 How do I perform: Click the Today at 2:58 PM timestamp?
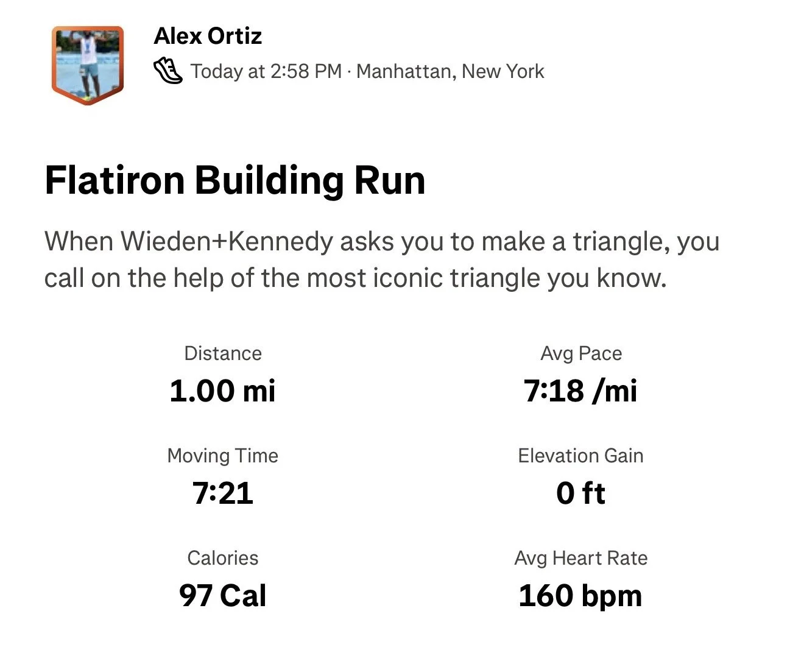(x=266, y=71)
